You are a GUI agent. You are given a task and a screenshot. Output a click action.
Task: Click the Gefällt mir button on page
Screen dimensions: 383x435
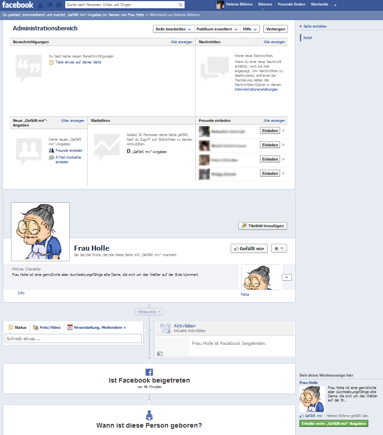click(249, 249)
